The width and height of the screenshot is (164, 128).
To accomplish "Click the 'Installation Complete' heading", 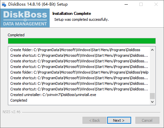I will (x=72, y=14).
